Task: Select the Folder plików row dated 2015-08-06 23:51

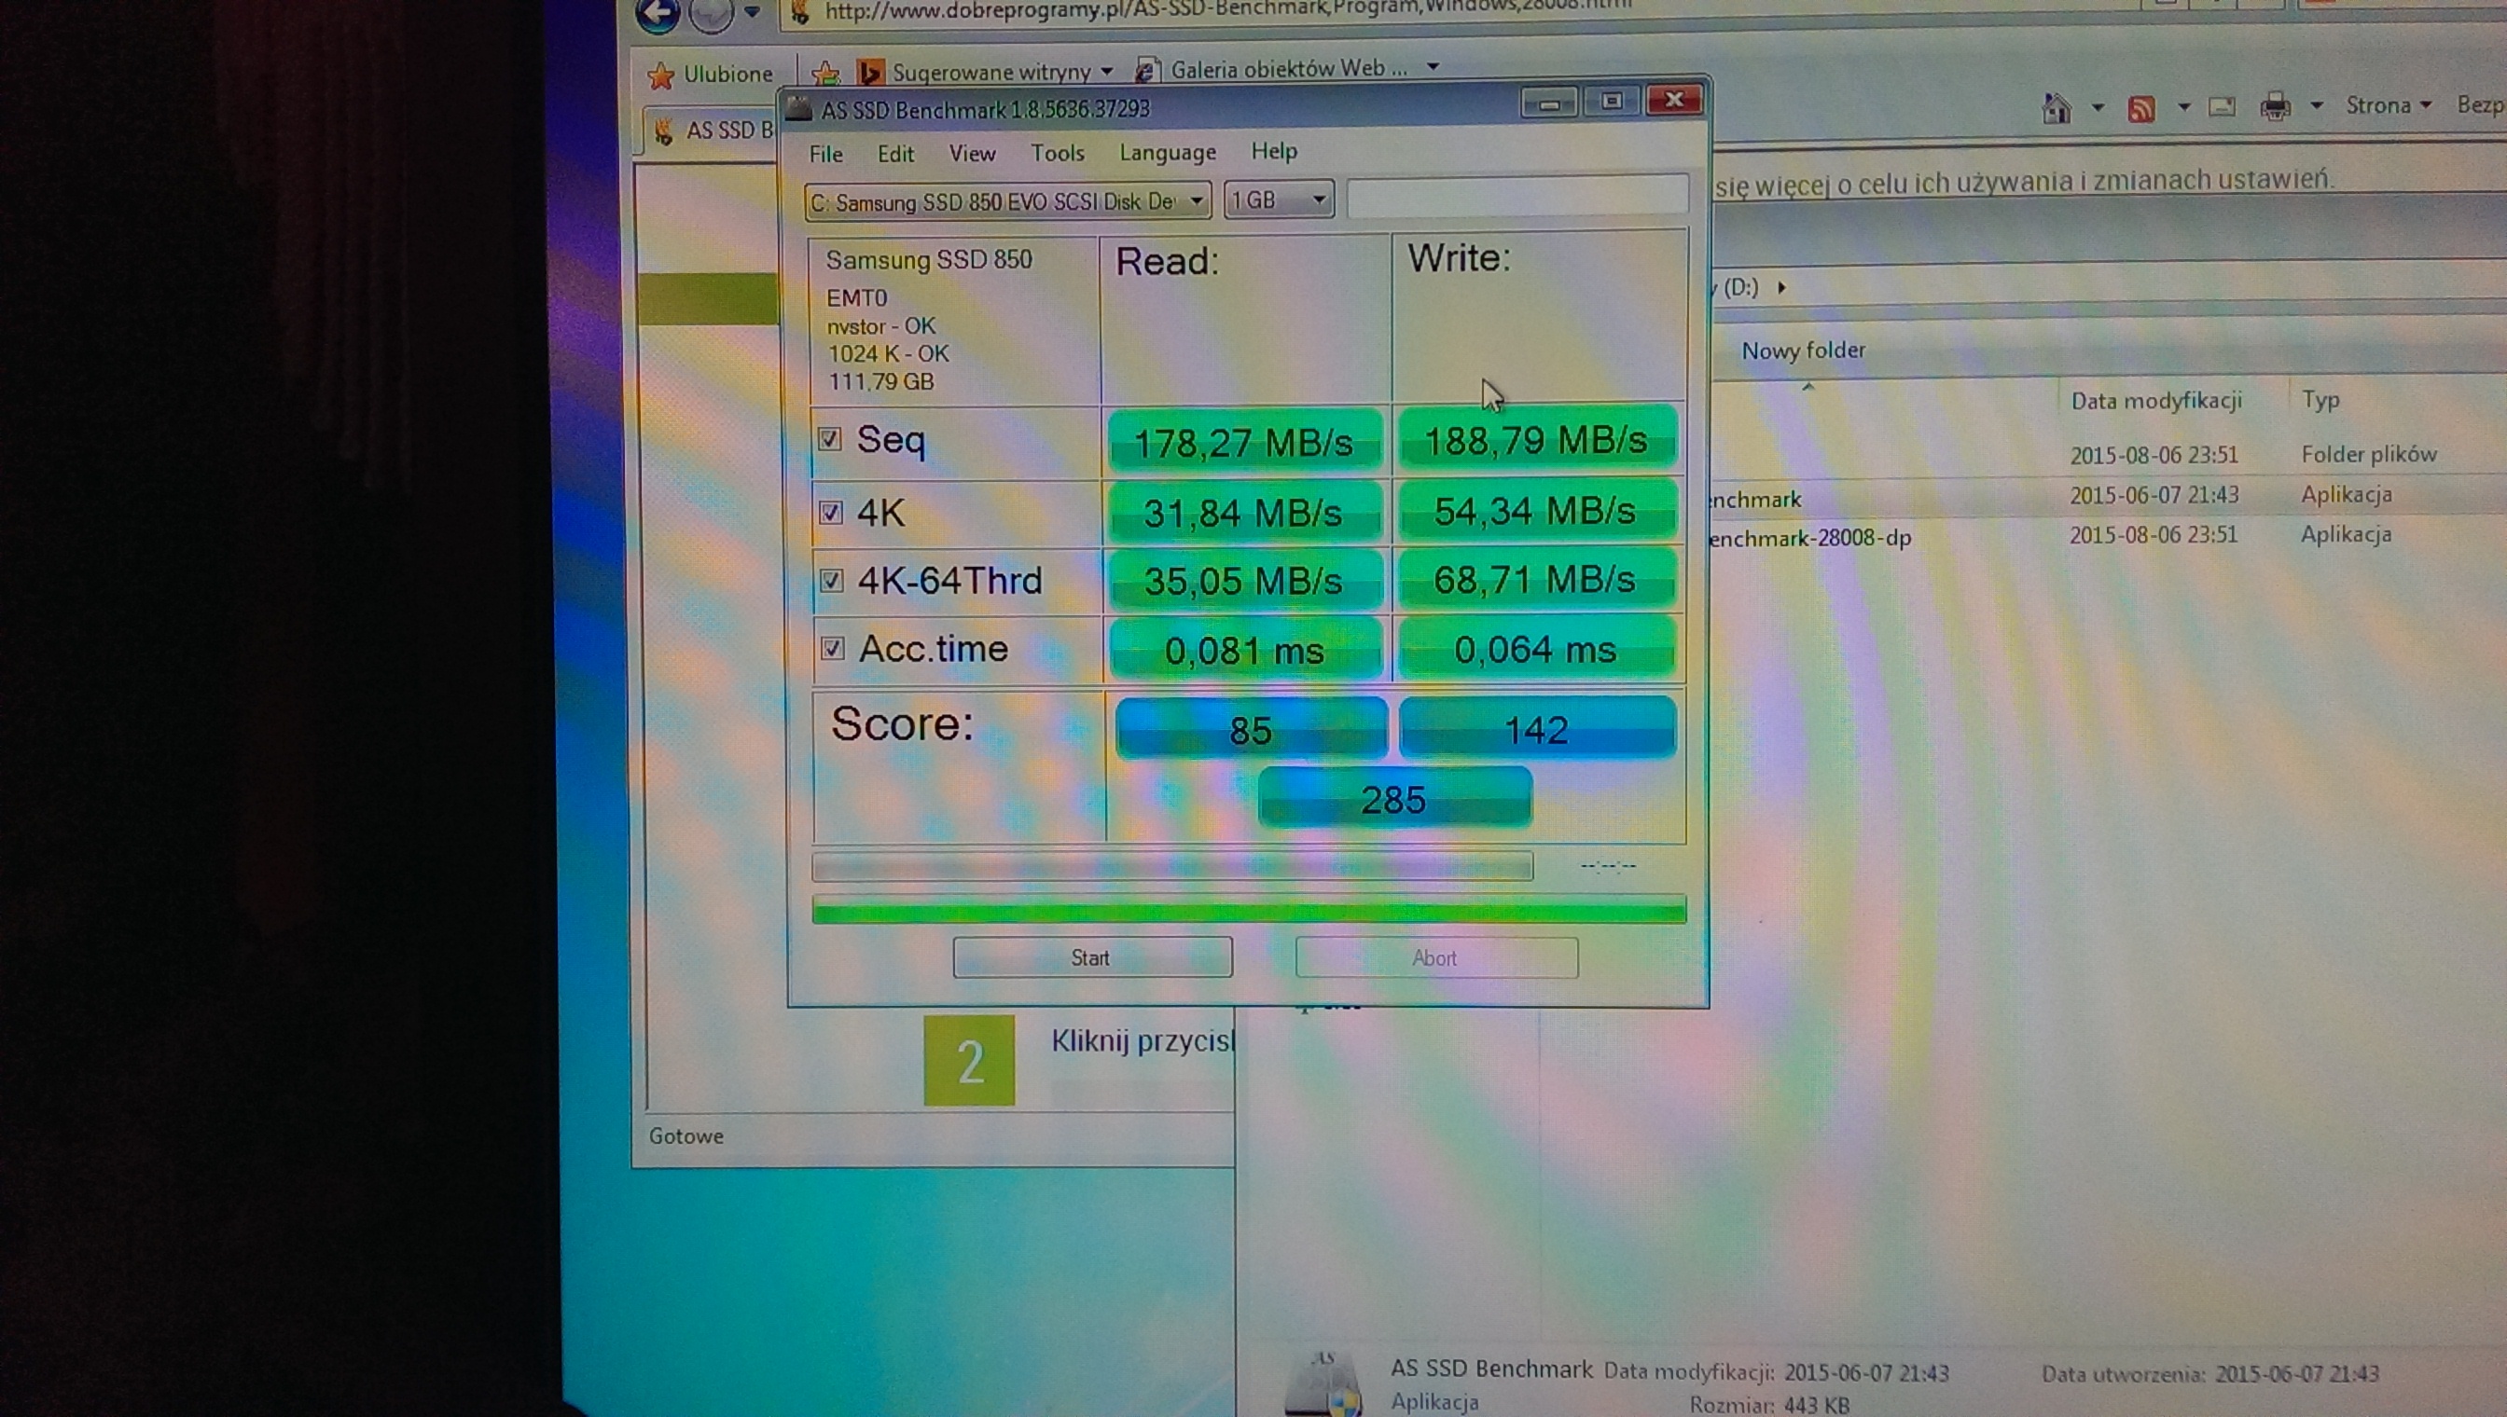Action: [x=2108, y=455]
